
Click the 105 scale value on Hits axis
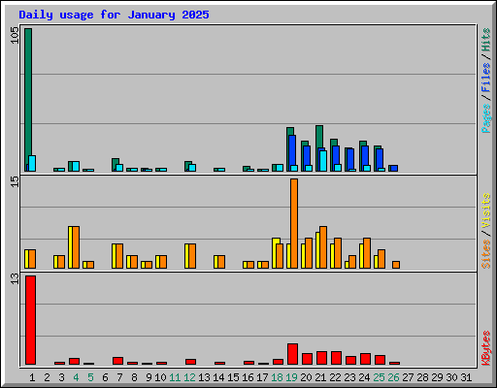15,36
